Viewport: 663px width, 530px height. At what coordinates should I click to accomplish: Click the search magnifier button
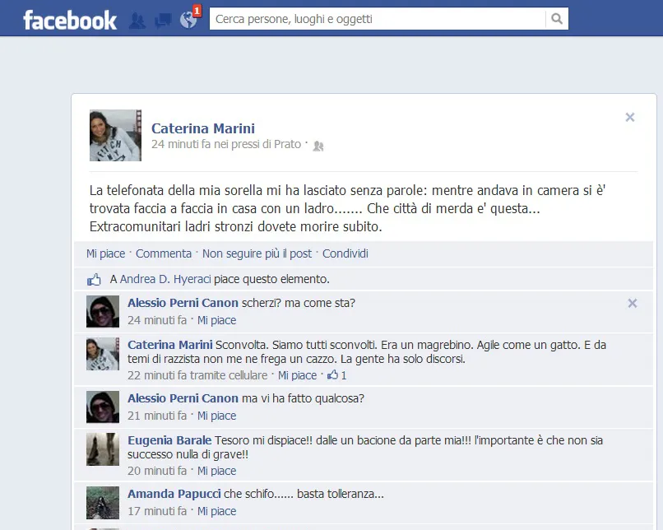557,19
